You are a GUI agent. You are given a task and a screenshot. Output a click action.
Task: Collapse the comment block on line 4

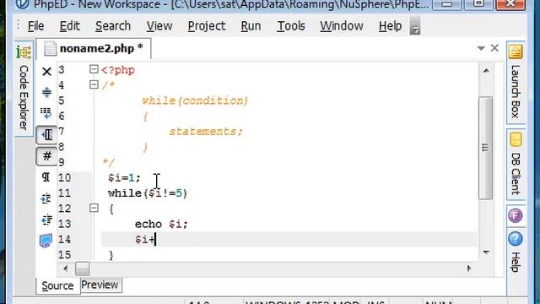click(94, 84)
